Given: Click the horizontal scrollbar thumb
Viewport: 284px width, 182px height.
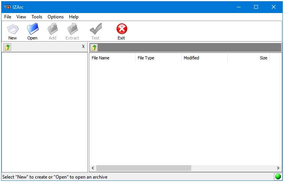Looking at the screenshot, I should click(144, 168).
